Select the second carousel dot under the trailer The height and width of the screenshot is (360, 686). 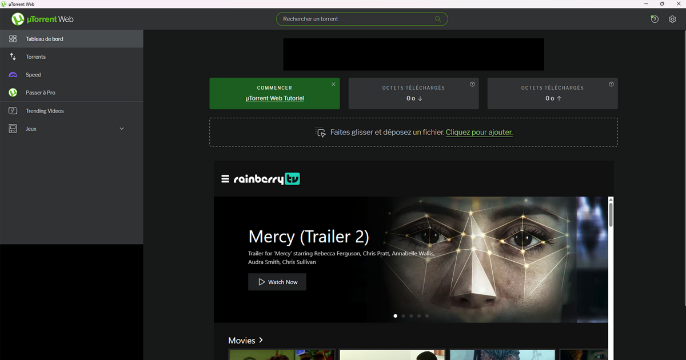click(x=403, y=315)
